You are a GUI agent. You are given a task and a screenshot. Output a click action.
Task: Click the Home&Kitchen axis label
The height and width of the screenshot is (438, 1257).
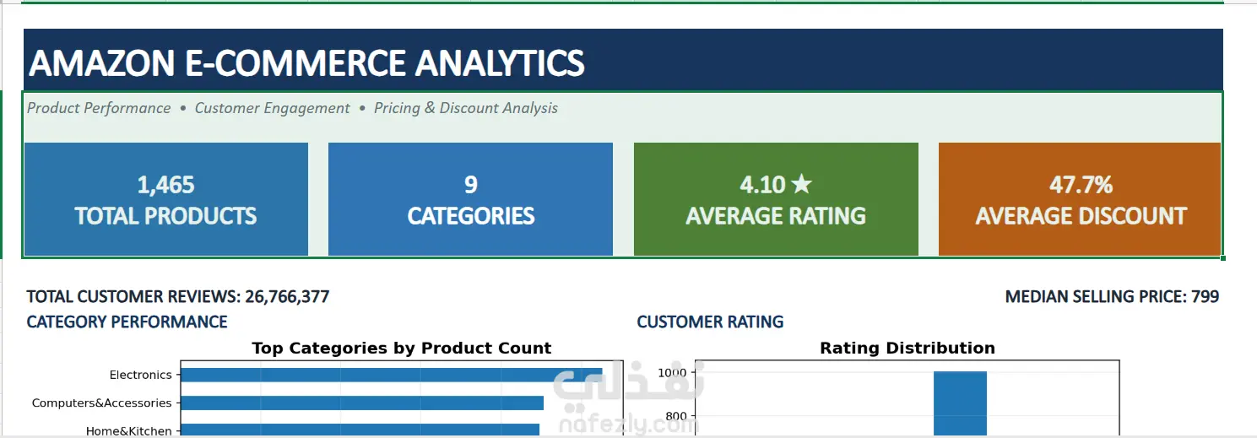pyautogui.click(x=129, y=430)
